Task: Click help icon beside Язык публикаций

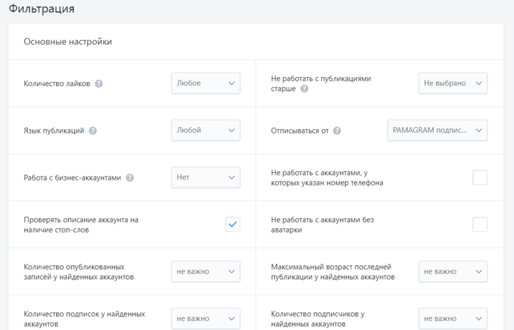Action: click(93, 131)
